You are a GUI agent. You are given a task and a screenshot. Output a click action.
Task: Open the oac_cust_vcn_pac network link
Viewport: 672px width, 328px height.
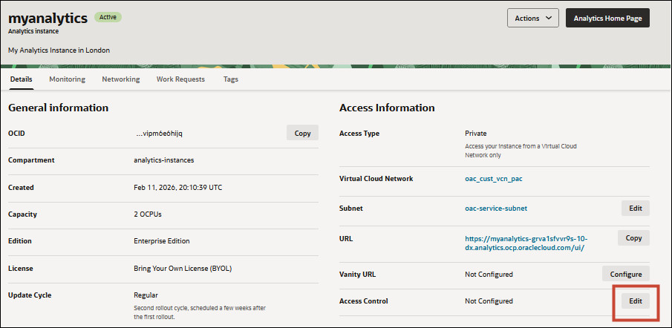[x=495, y=179]
